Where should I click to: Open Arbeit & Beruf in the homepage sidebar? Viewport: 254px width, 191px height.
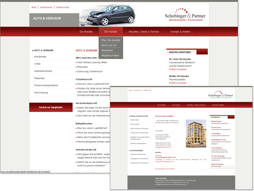(135, 120)
